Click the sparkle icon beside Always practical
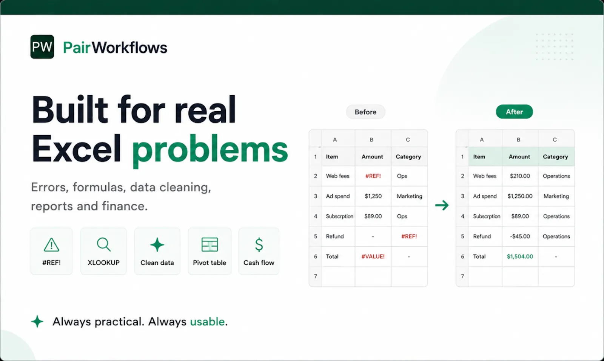Screen dimensions: 604x361 37,321
